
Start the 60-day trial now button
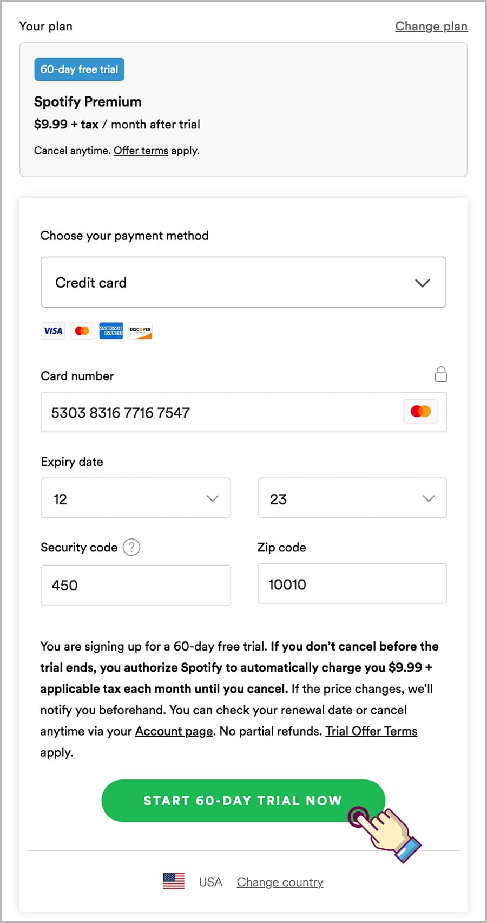tap(243, 801)
